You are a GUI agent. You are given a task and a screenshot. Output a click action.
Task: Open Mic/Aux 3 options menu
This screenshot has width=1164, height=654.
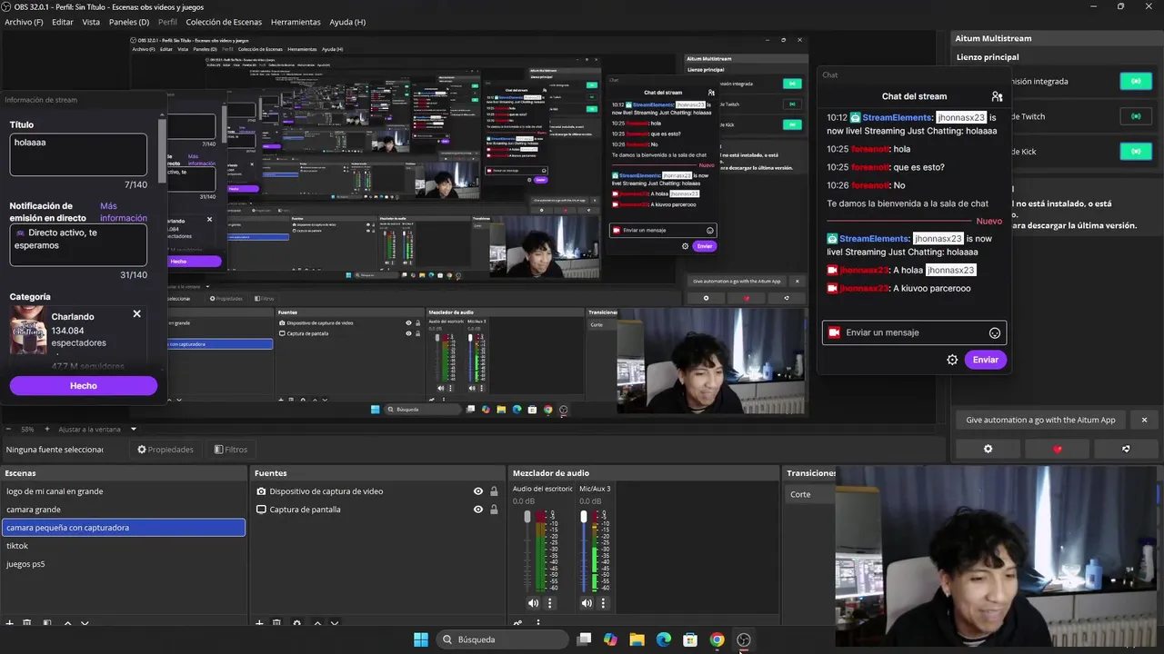[603, 603]
